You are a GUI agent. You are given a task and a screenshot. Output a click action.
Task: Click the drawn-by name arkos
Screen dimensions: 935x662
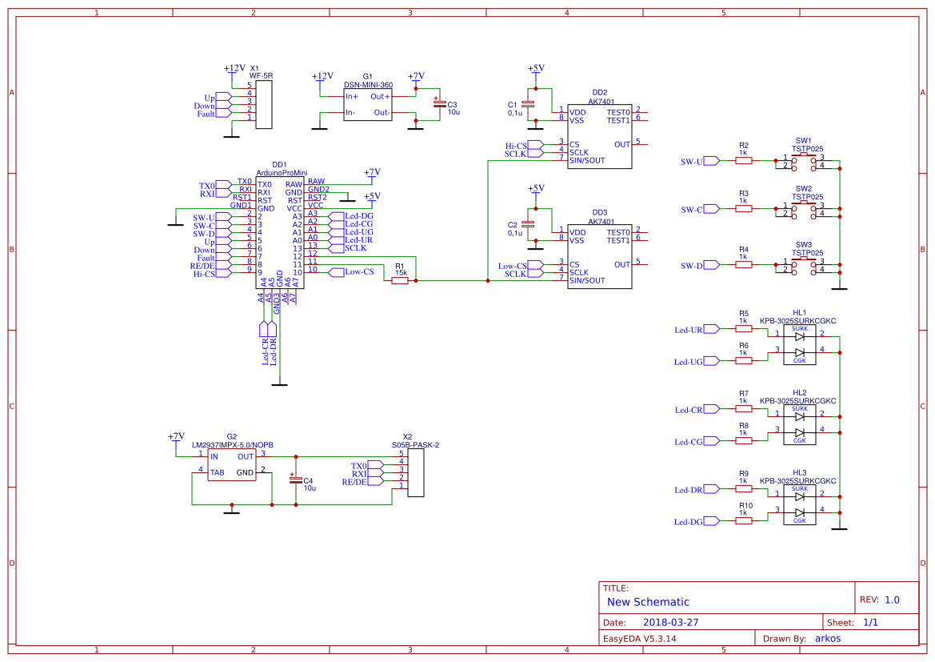pyautogui.click(x=827, y=638)
